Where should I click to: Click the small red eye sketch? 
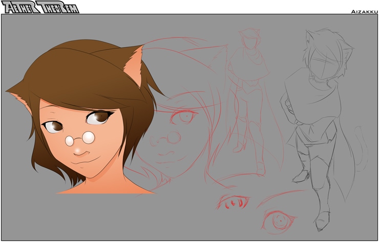[x=234, y=203]
